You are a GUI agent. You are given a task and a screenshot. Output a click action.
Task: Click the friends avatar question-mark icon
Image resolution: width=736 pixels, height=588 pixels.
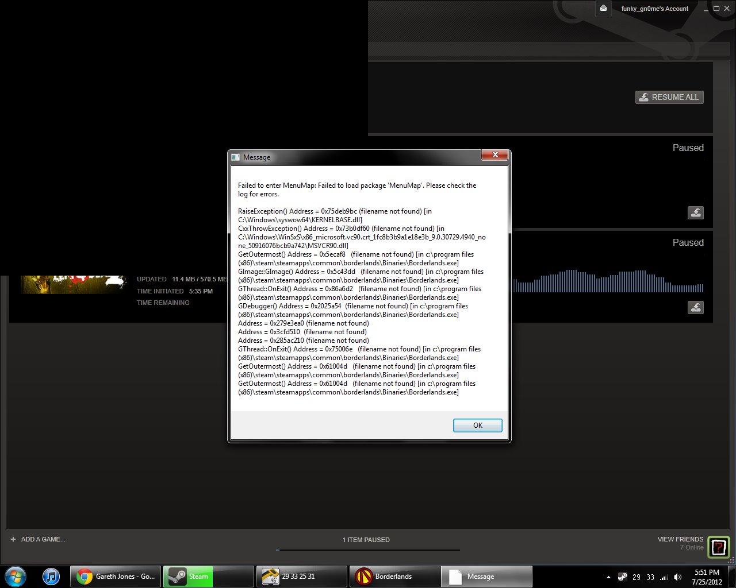coord(718,547)
